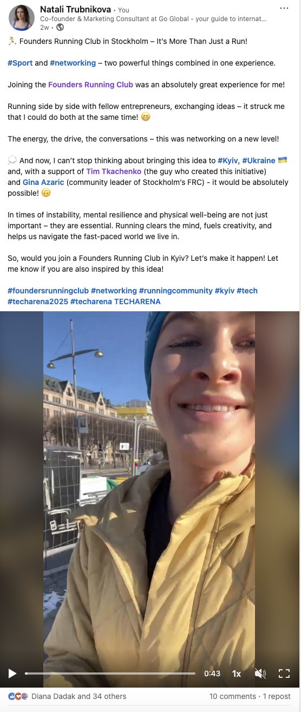
Task: Play the video with the play icon
Action: point(12,673)
